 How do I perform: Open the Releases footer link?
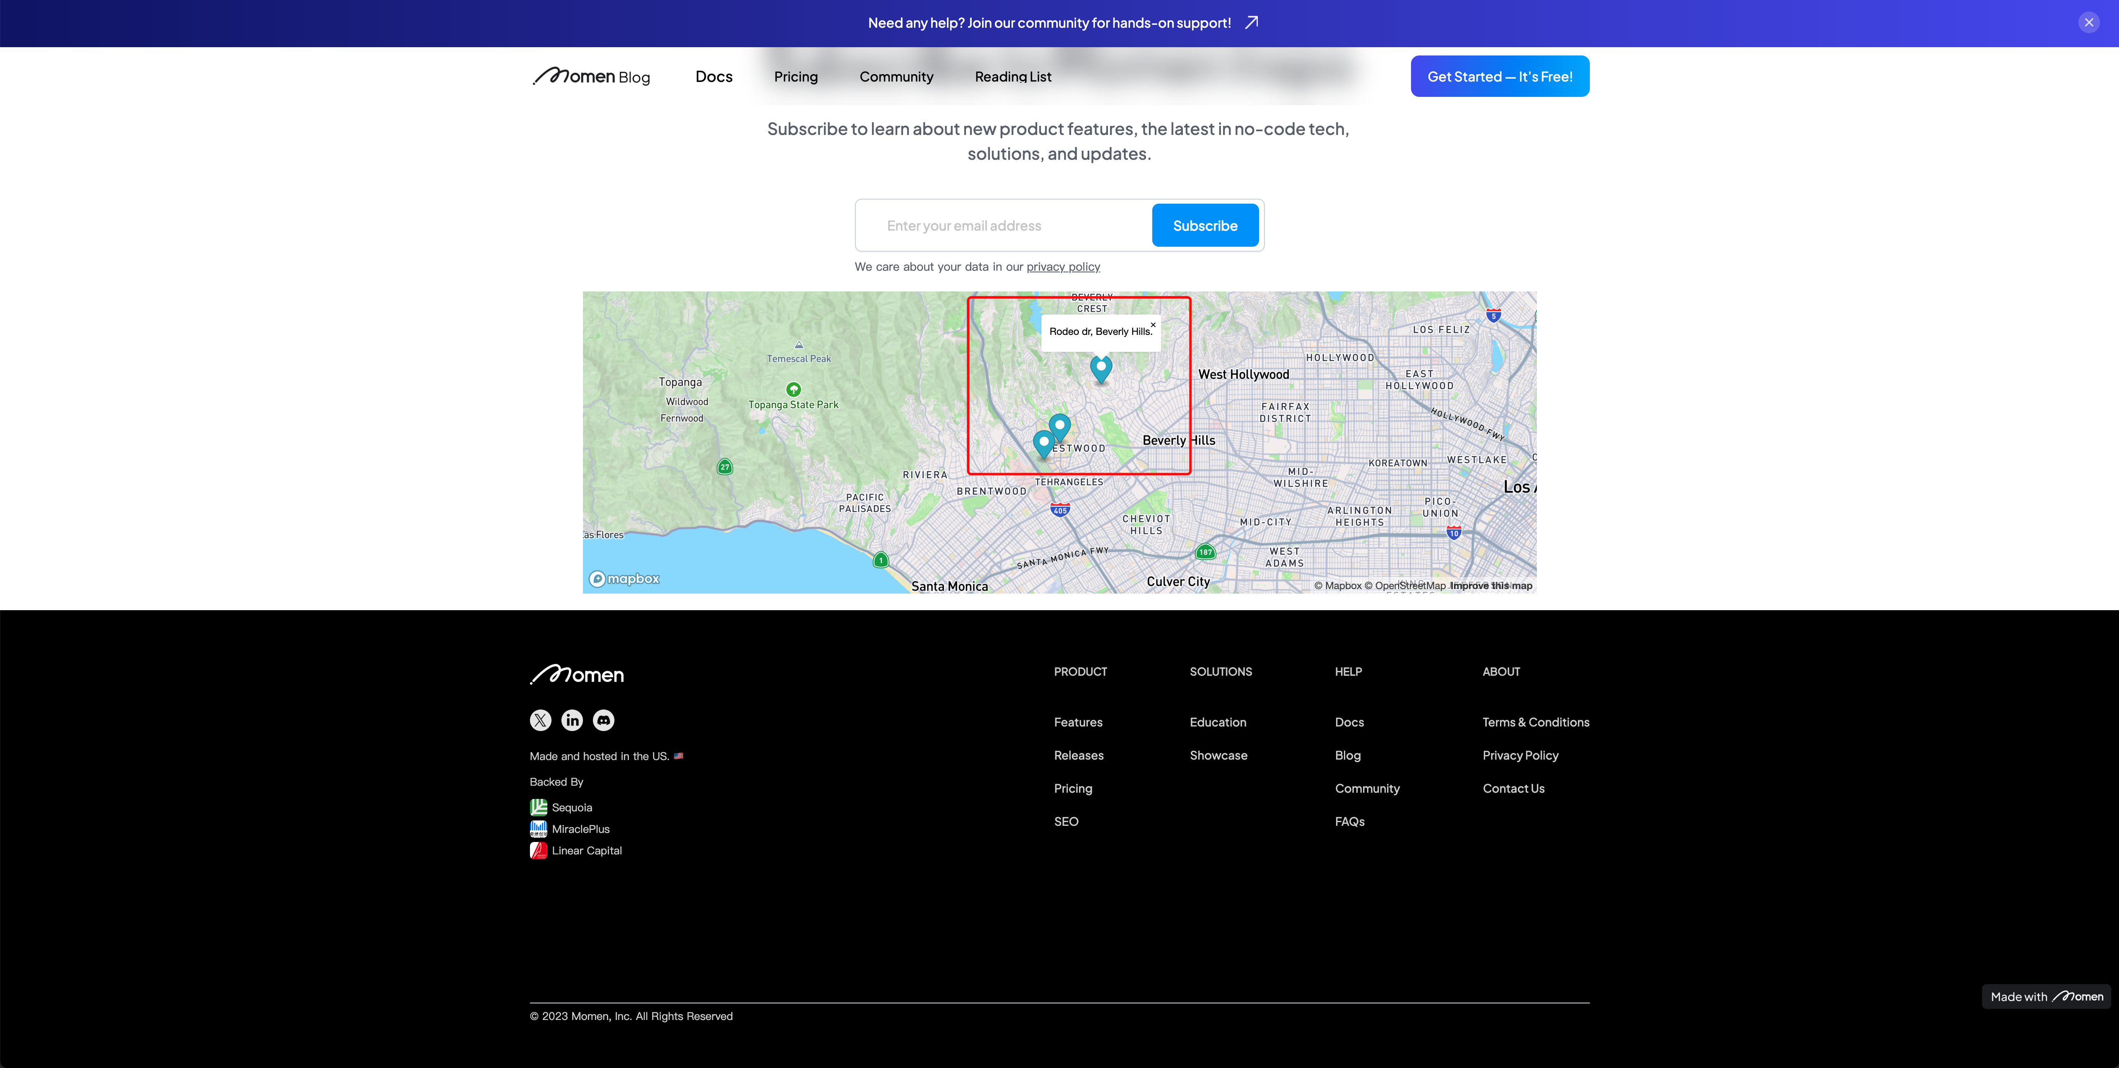(x=1079, y=755)
